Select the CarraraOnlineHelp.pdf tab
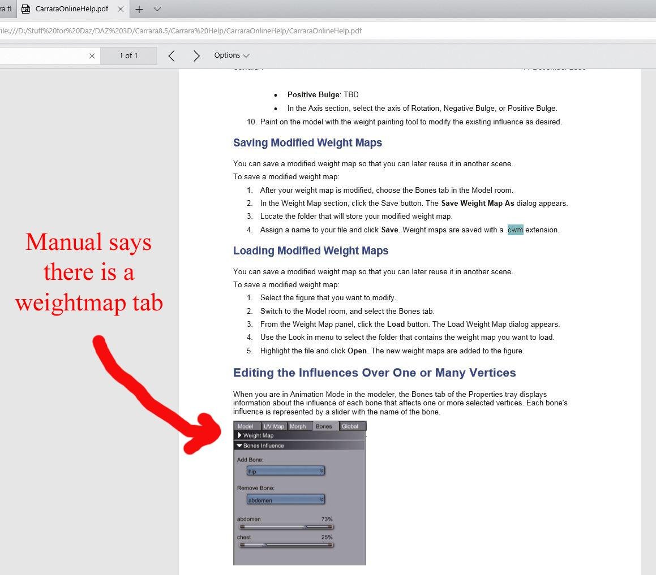This screenshot has width=656, height=575. tap(72, 9)
